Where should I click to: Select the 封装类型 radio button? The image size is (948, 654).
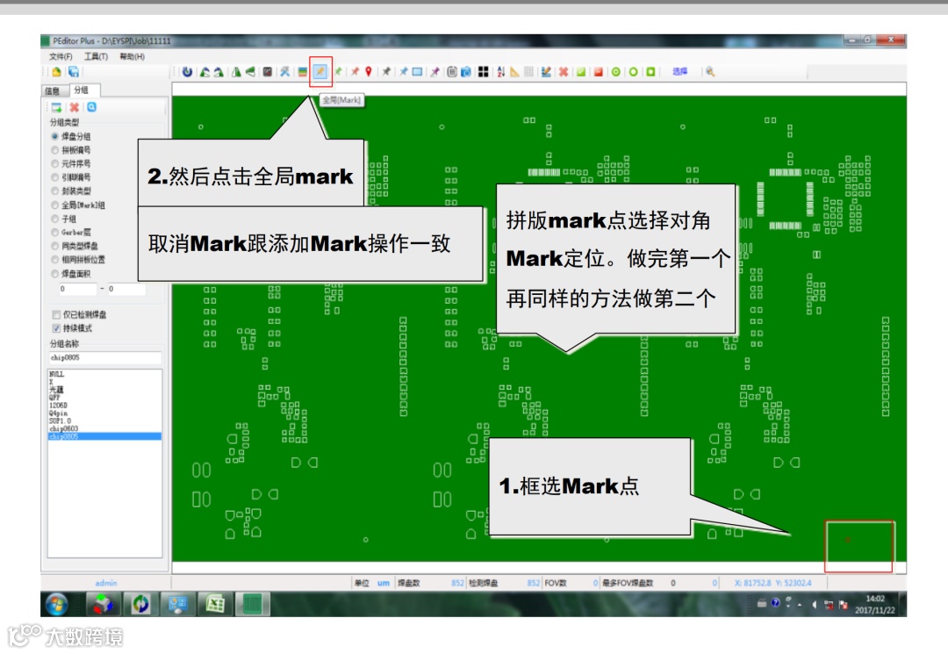pyautogui.click(x=55, y=191)
